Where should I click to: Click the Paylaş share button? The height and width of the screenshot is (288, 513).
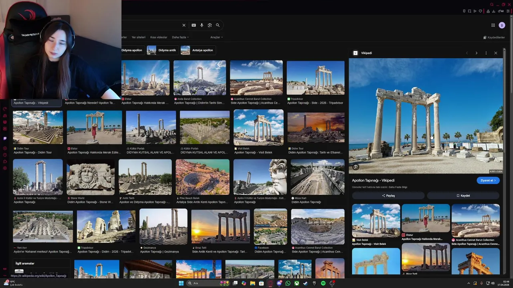388,196
